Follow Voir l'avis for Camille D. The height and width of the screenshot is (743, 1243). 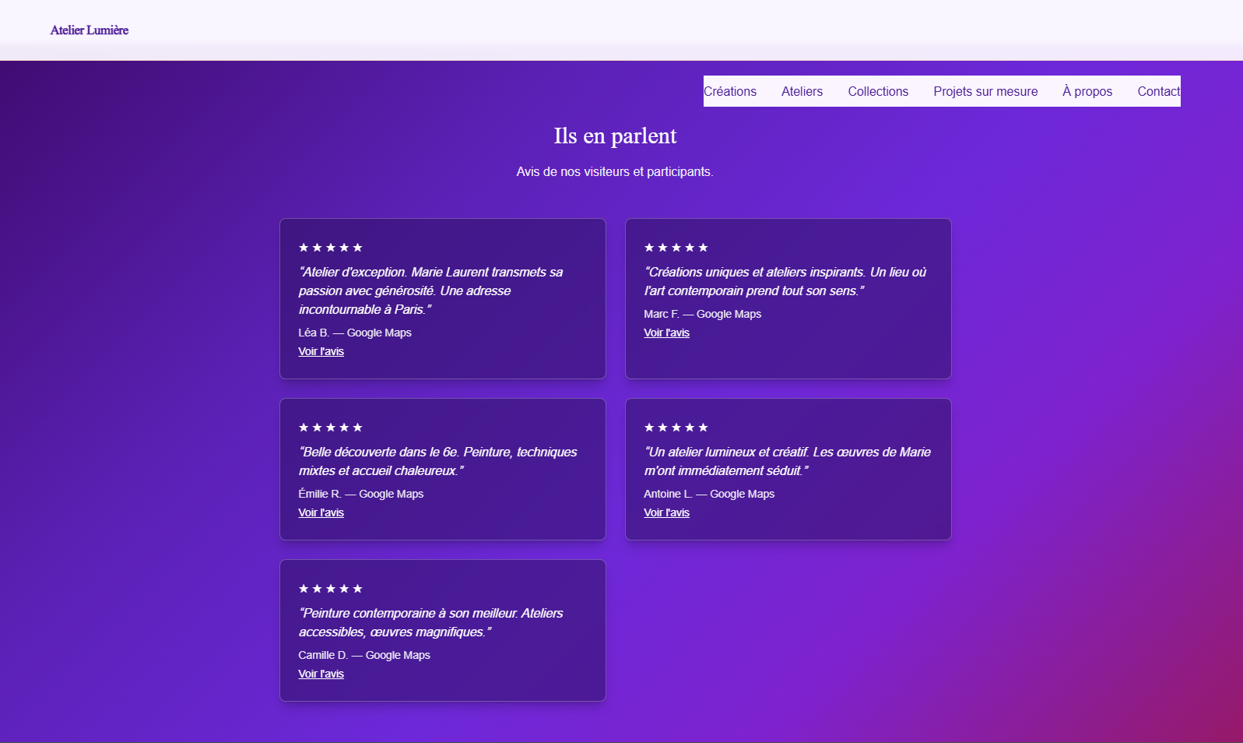[x=321, y=674]
